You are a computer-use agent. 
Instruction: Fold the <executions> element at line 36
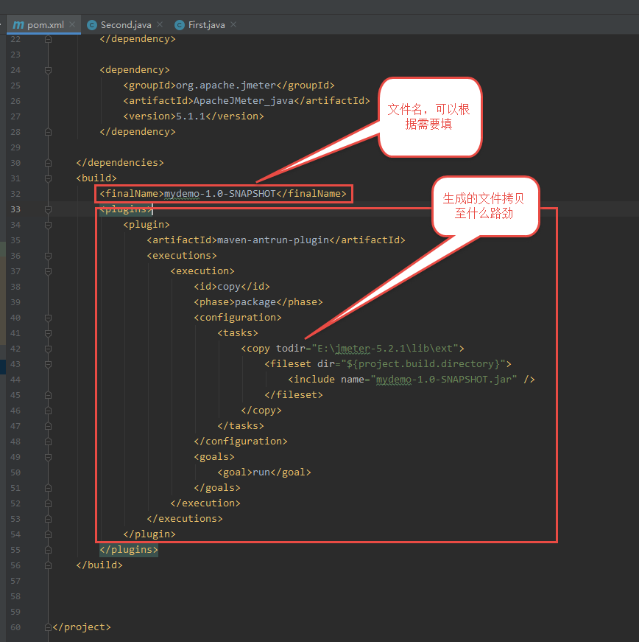(49, 256)
